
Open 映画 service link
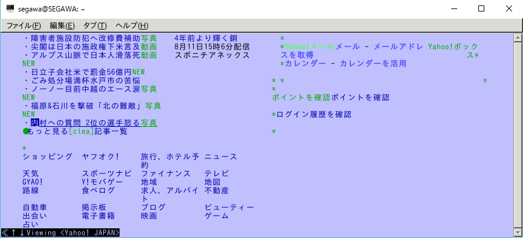[x=149, y=216]
